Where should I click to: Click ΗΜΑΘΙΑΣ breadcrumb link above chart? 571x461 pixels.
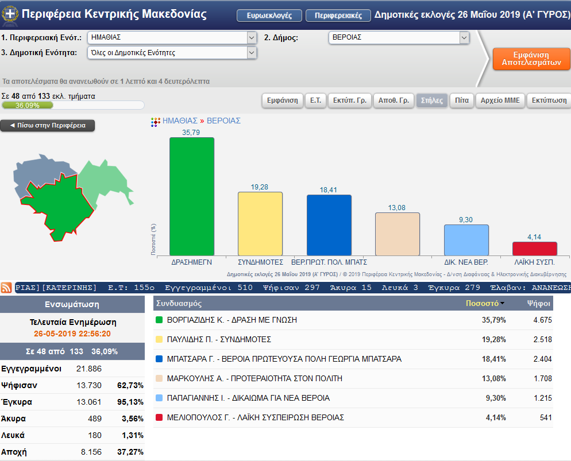point(180,121)
